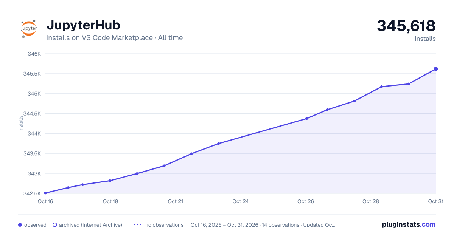Click the 343K y-axis label
454x238 pixels.
click(x=34, y=174)
